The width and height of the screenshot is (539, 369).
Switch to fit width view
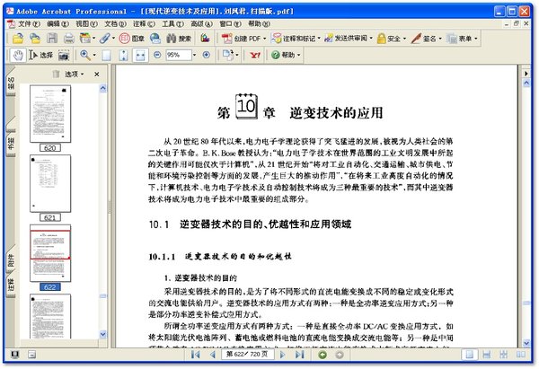click(x=140, y=55)
